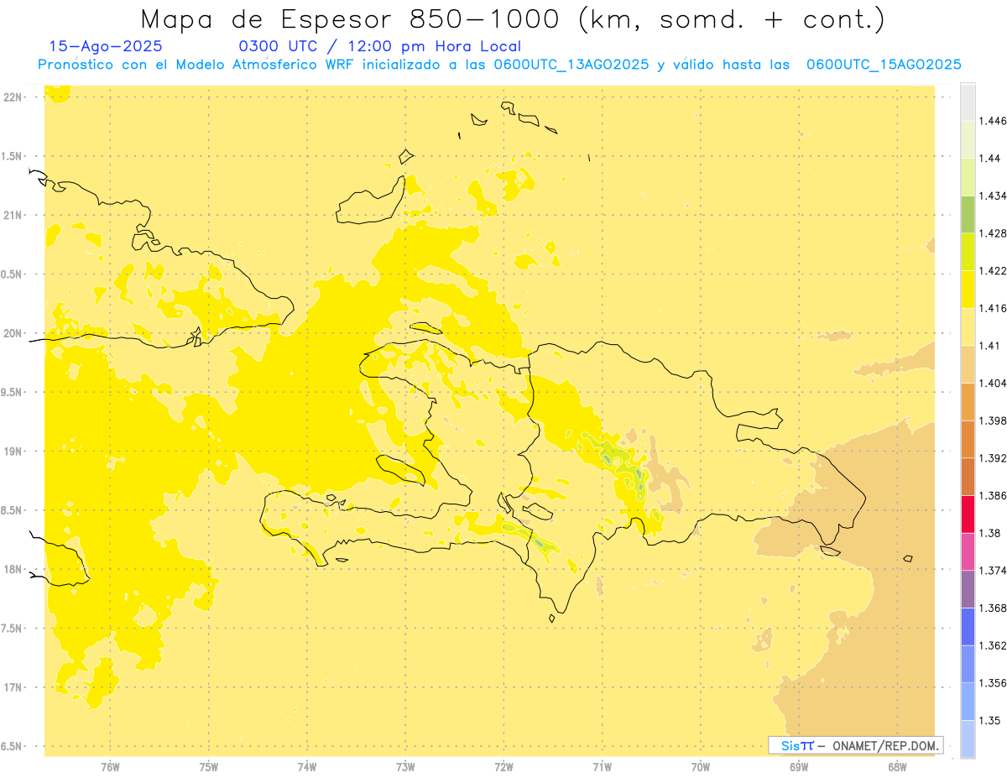The image size is (1007, 778).
Task: Click the colorbar value '1.446'
Action: (994, 121)
